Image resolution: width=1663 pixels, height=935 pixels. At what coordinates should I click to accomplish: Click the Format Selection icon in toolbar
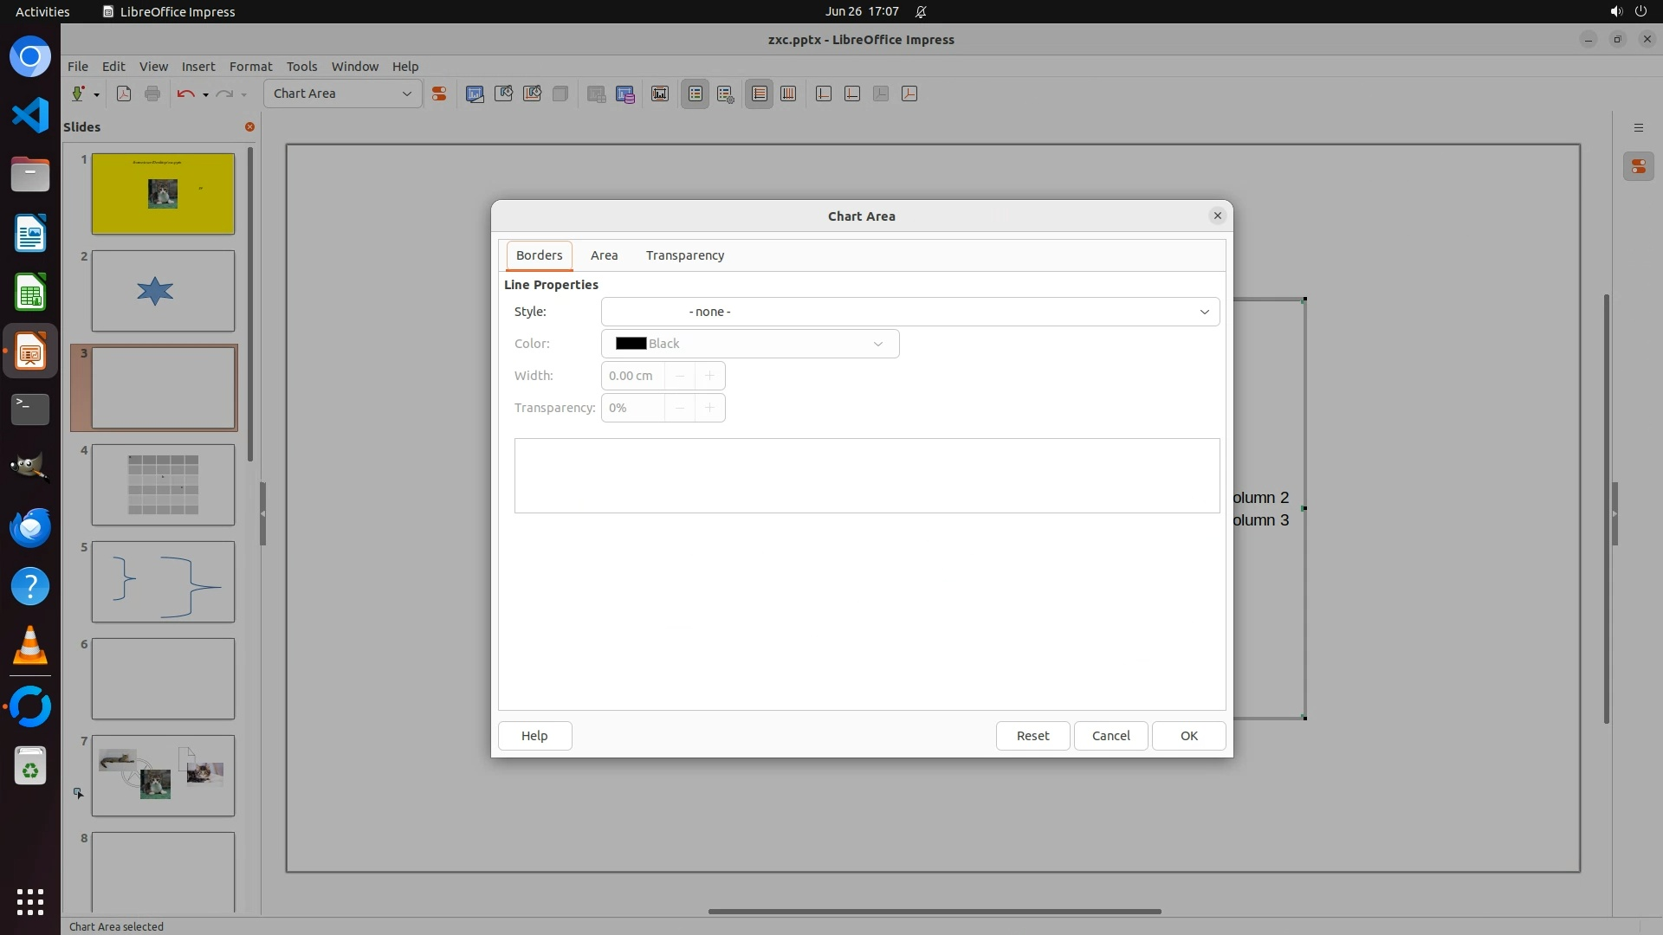(x=439, y=93)
